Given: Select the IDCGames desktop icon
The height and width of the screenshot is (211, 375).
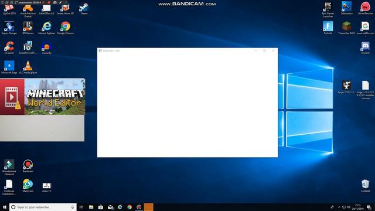Looking at the screenshot, I should [x=28, y=28].
